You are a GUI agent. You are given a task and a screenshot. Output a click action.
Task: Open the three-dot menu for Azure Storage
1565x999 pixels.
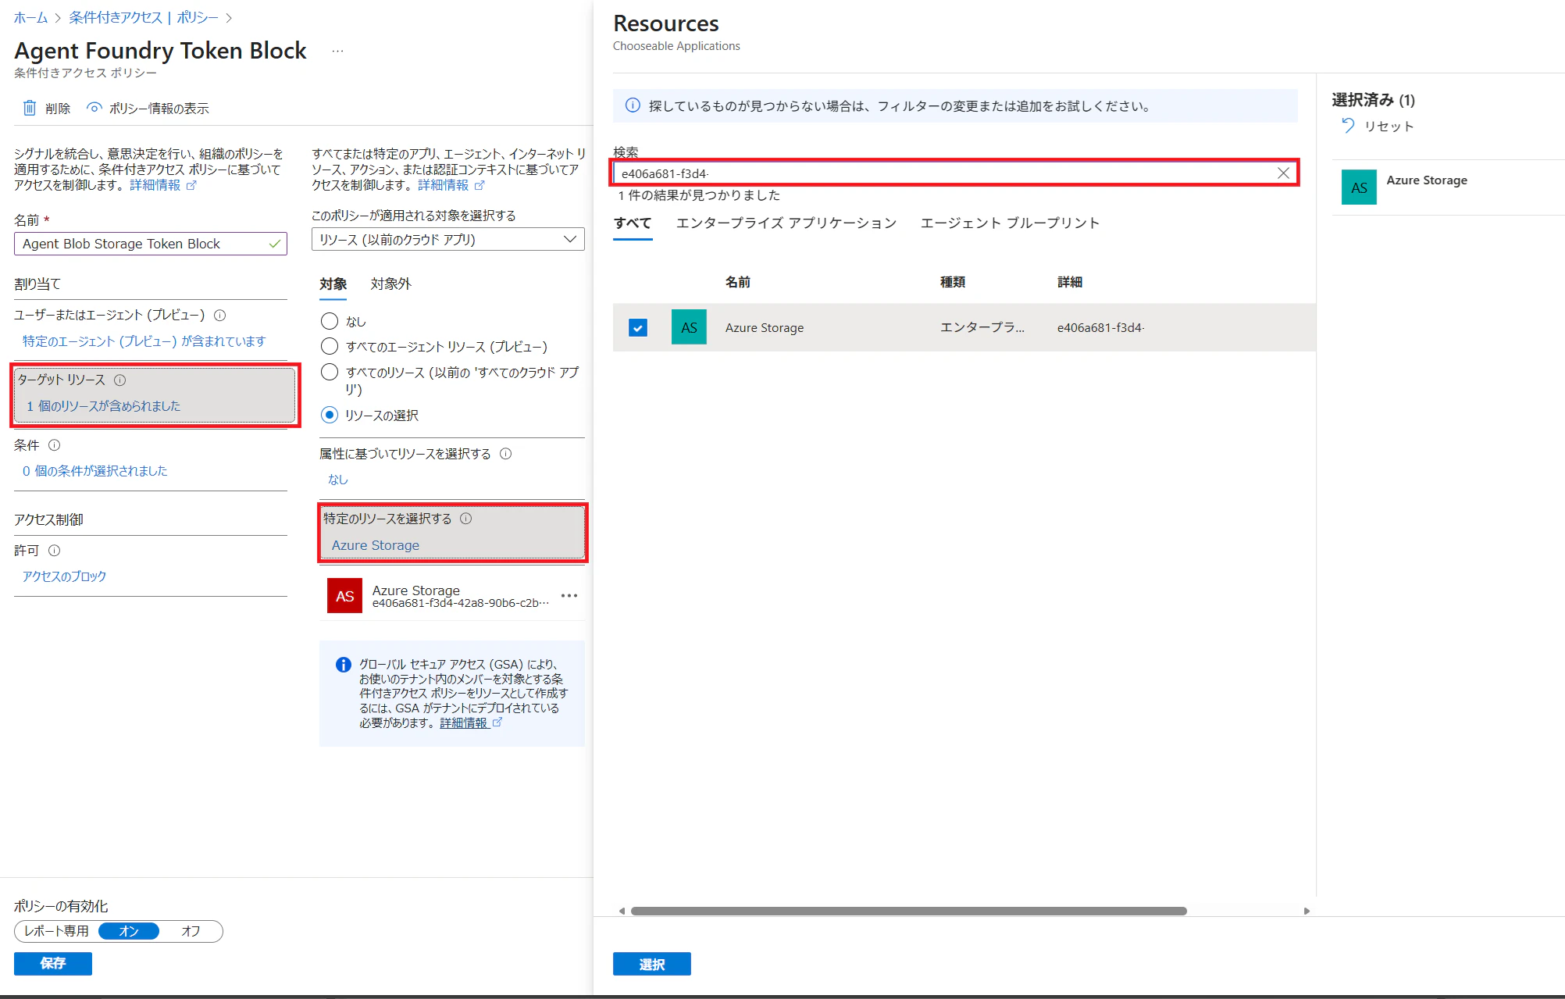click(569, 596)
